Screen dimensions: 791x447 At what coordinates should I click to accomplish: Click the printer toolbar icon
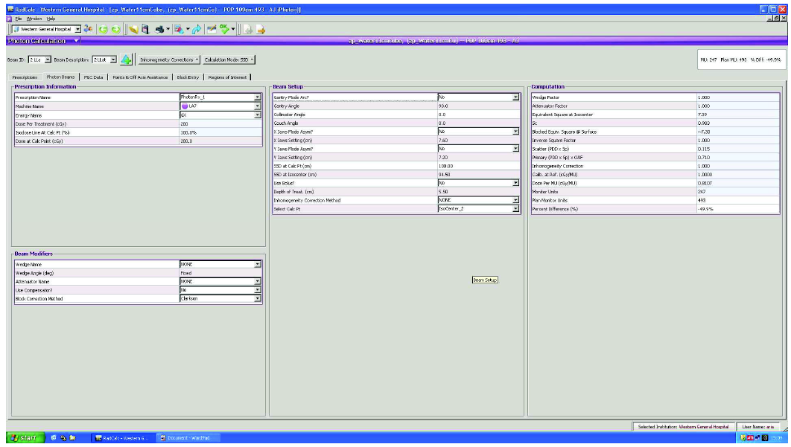159,29
